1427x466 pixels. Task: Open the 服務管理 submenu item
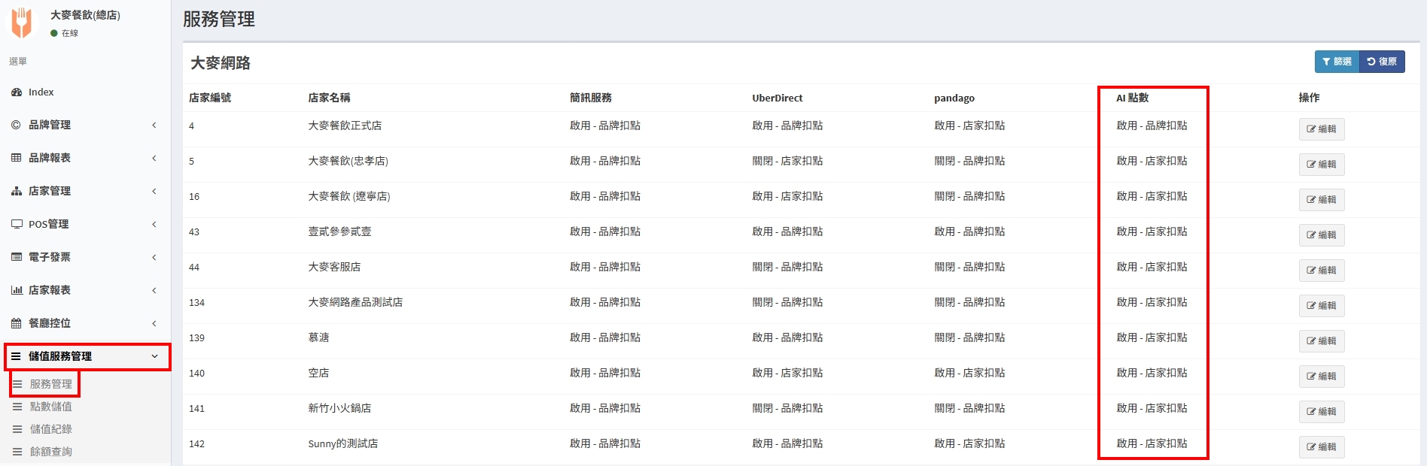coord(51,384)
